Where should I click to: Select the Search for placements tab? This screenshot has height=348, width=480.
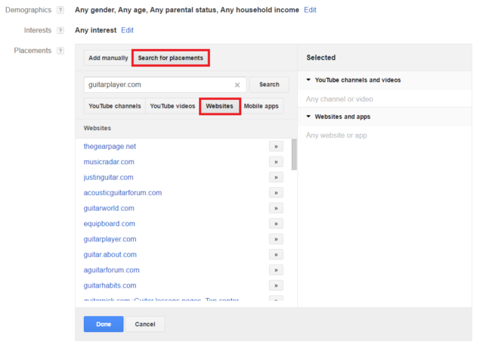coord(170,57)
